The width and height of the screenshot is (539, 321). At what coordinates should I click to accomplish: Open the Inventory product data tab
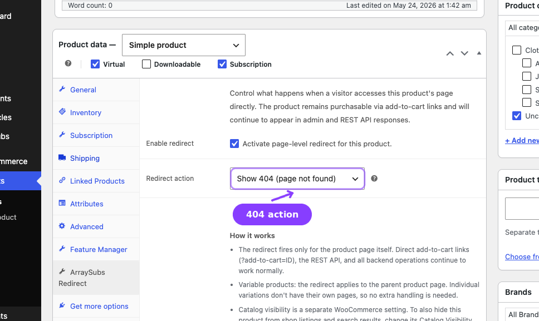[x=96, y=112]
